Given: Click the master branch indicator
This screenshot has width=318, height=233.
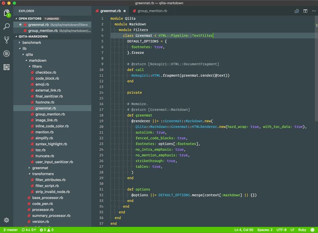Looking at the screenshot, I should point(11,230).
